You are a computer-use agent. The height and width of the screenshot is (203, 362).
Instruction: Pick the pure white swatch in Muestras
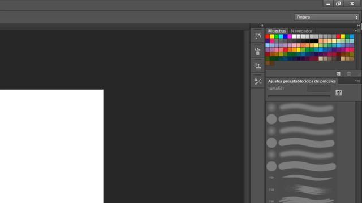tap(294, 37)
